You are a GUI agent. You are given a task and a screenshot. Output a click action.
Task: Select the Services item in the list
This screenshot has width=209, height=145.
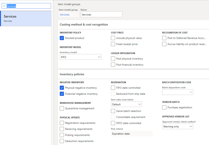(26, 18)
